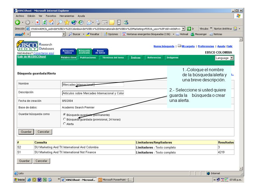The width and height of the screenshot is (257, 192).
Task: Click the msn logo in toolbar
Action: 20,34
